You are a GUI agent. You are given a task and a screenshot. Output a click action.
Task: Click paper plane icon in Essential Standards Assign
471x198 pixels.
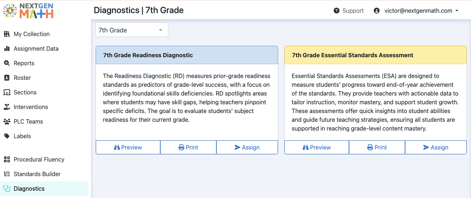[426, 147]
